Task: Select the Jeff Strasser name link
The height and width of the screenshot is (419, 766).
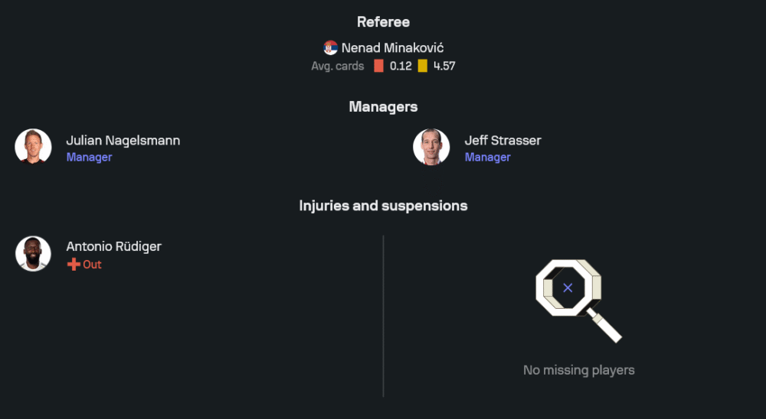Action: 502,140
